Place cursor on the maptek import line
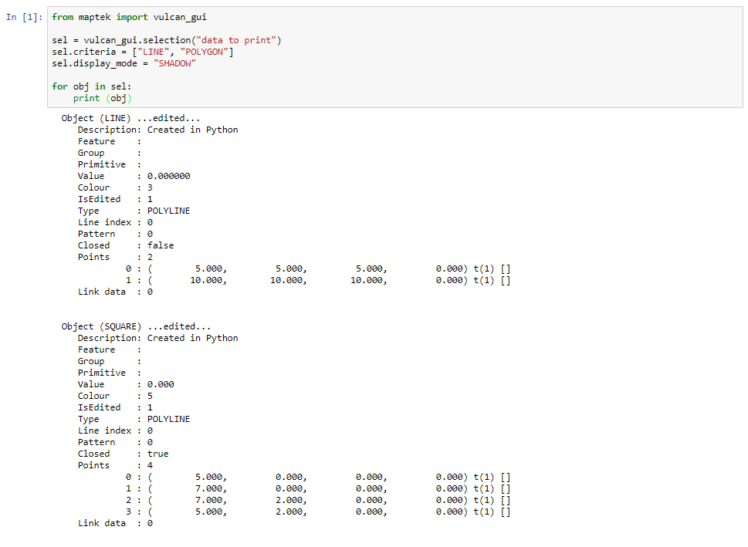Screen dimensions: 748x547 [x=129, y=17]
